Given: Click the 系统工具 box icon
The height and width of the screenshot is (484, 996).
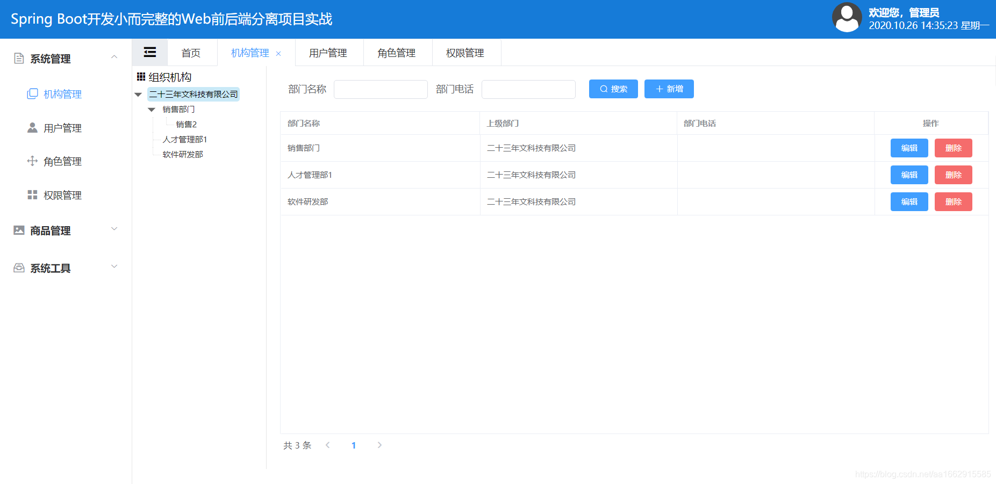Looking at the screenshot, I should [19, 268].
